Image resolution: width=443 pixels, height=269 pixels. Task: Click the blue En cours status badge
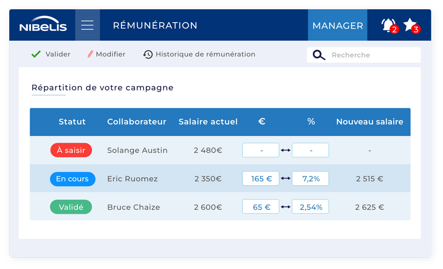(x=72, y=179)
